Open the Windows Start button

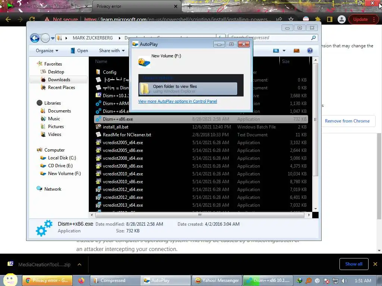pyautogui.click(x=10, y=280)
